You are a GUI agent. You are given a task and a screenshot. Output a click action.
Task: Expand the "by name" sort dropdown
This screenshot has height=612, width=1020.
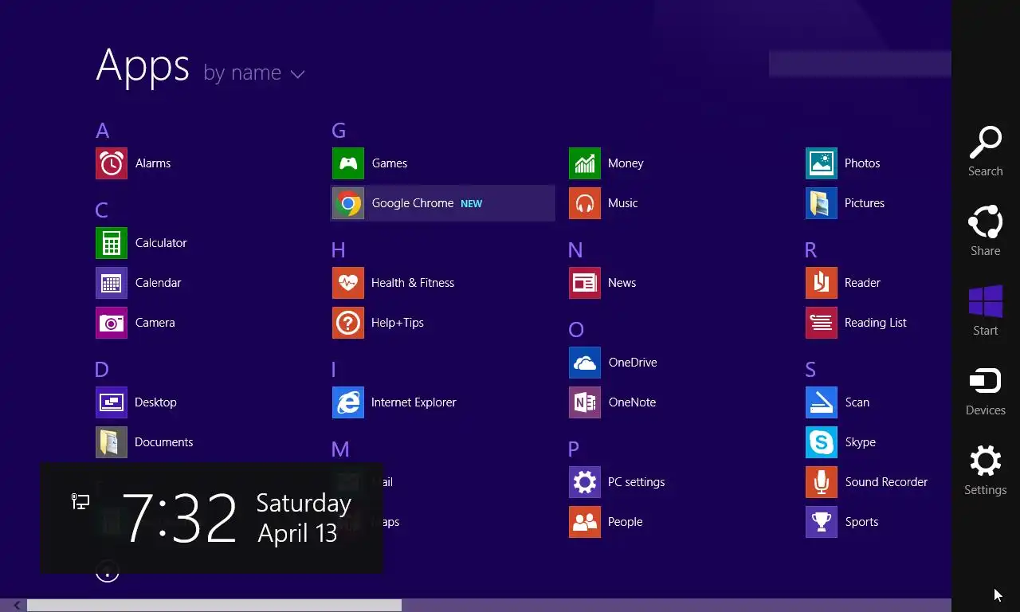[x=254, y=73]
